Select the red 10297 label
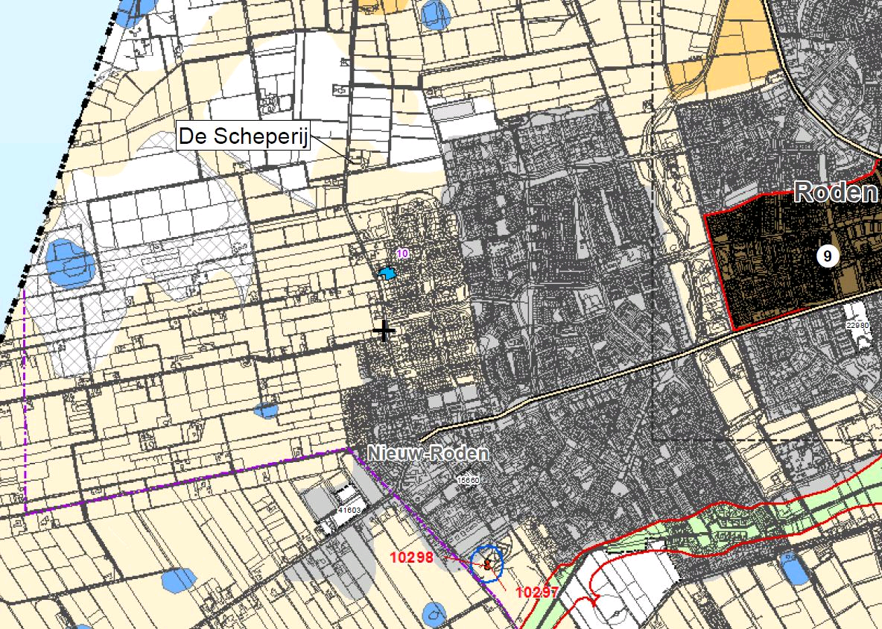 coord(537,592)
